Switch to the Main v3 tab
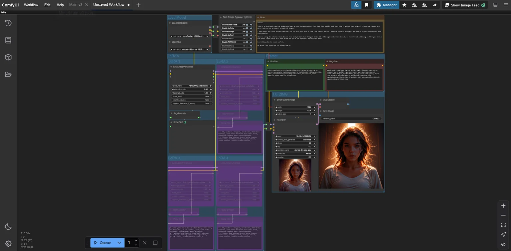 coord(76,5)
